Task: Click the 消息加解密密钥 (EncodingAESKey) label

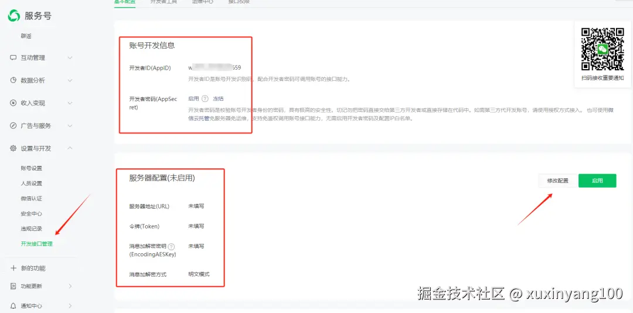Action: coord(152,250)
